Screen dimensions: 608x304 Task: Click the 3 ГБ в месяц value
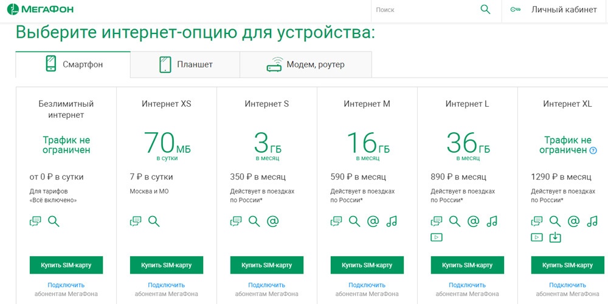267,146
